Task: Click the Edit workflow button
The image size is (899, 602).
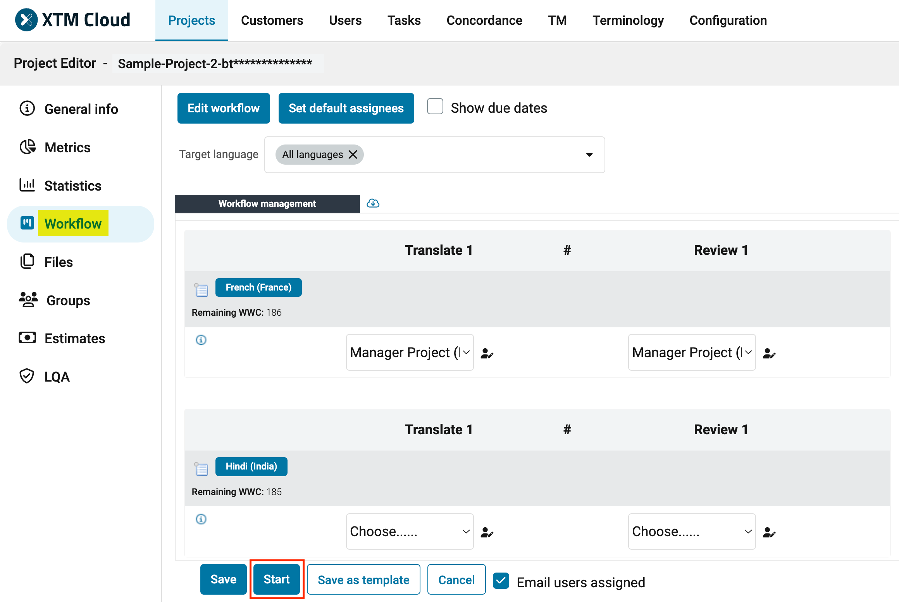Action: (x=224, y=108)
